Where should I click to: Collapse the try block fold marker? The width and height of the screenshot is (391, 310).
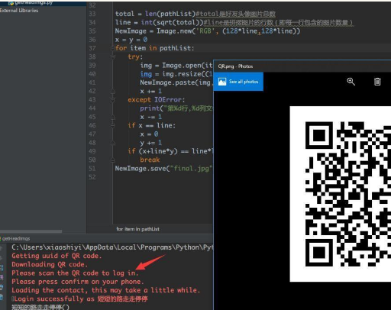pyautogui.click(x=113, y=57)
